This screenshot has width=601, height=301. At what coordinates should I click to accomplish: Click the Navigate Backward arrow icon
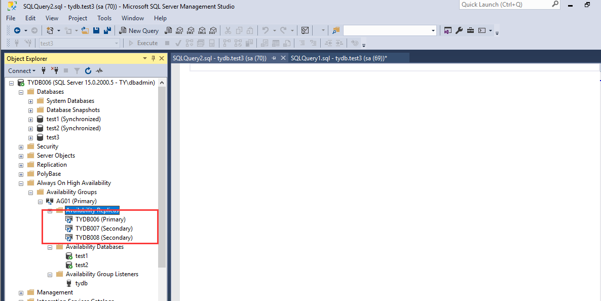pos(17,30)
